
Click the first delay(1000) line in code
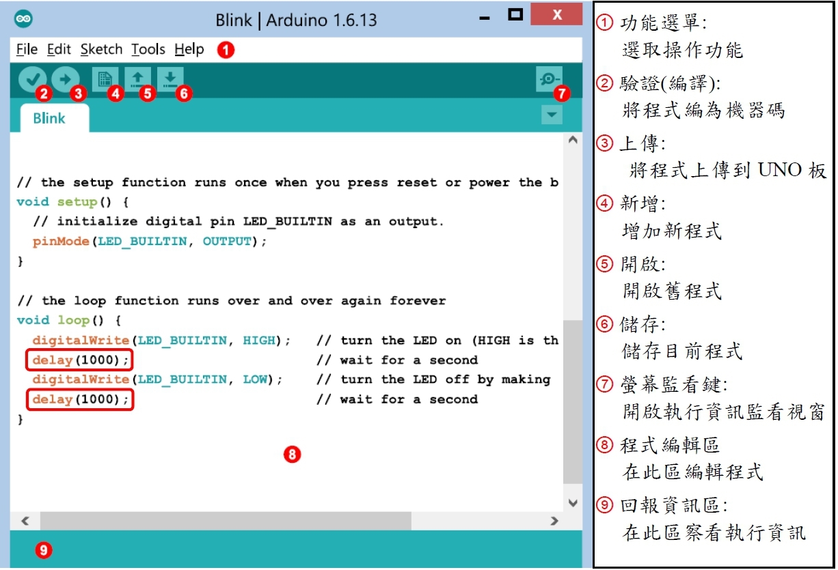[80, 360]
